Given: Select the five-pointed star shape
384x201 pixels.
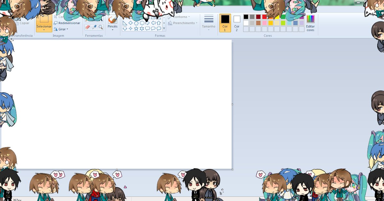Looking at the screenshot, I should click(136, 29).
